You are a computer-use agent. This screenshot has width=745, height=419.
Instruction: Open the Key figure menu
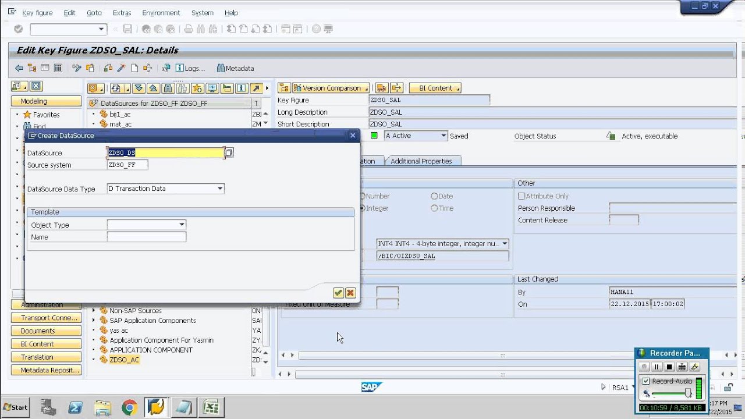[x=37, y=13]
